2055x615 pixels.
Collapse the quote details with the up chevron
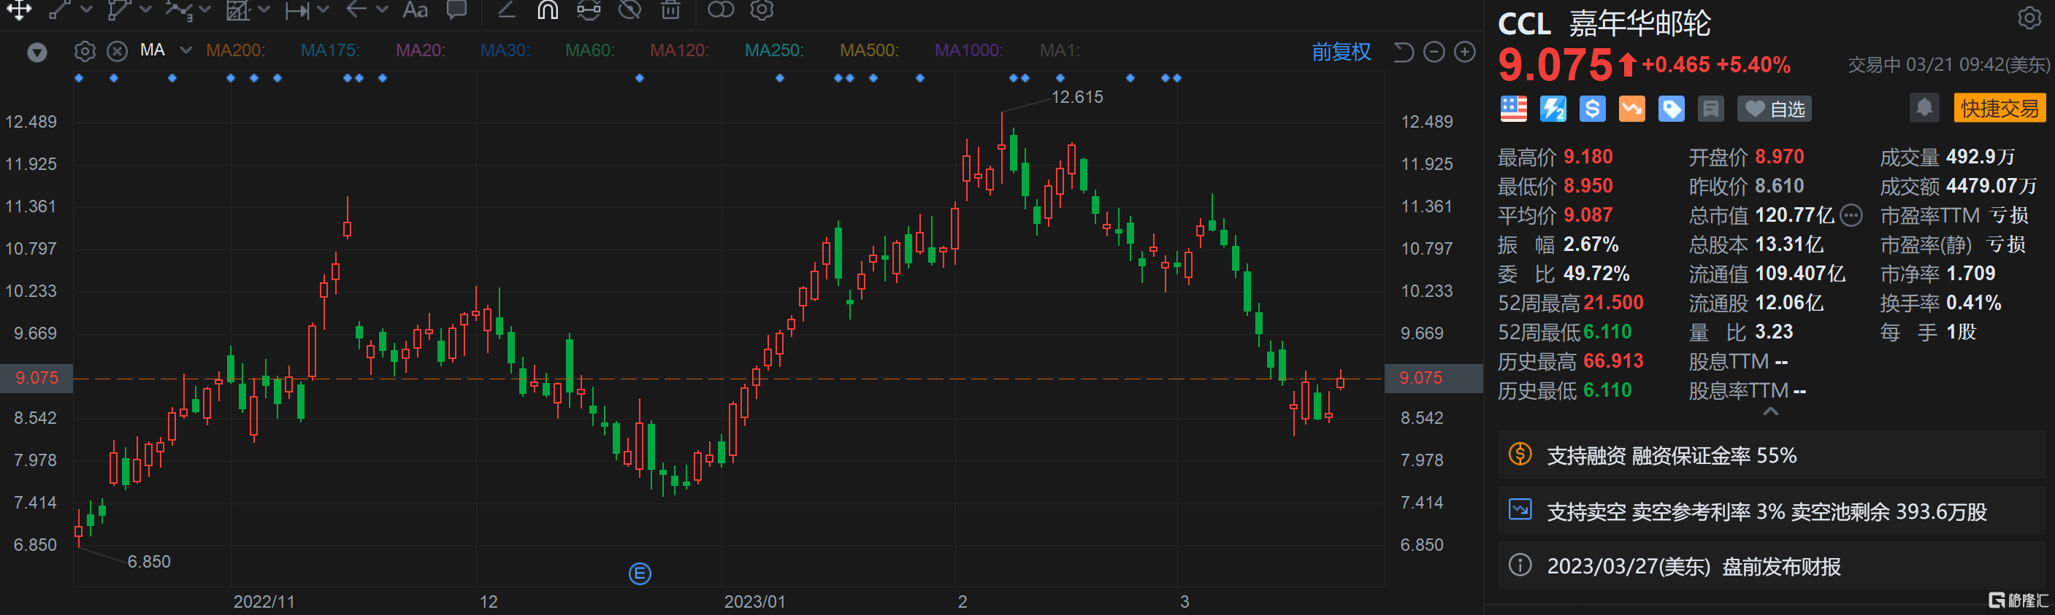pyautogui.click(x=1770, y=412)
